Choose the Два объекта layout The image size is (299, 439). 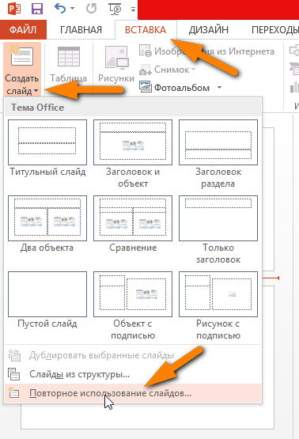point(47,224)
